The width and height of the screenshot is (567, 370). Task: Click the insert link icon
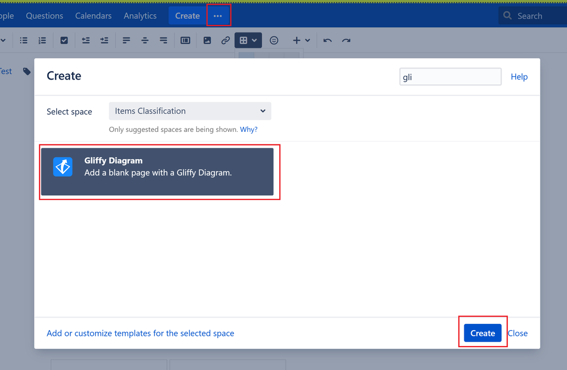(x=226, y=40)
